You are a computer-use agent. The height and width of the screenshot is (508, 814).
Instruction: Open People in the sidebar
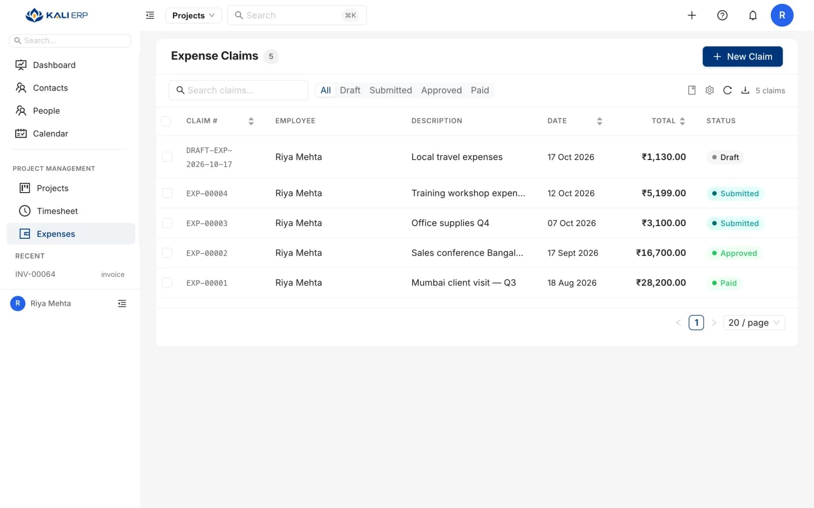[71, 111]
